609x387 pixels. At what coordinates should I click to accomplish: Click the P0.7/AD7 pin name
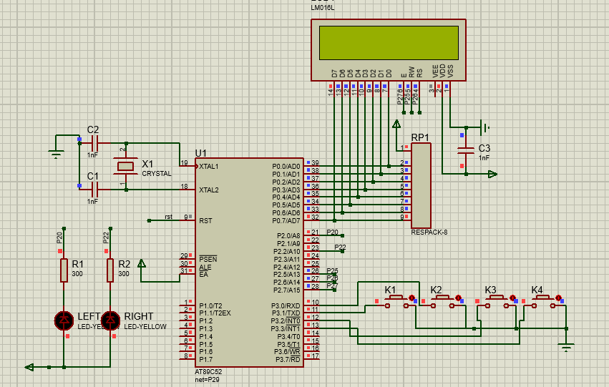(286, 221)
